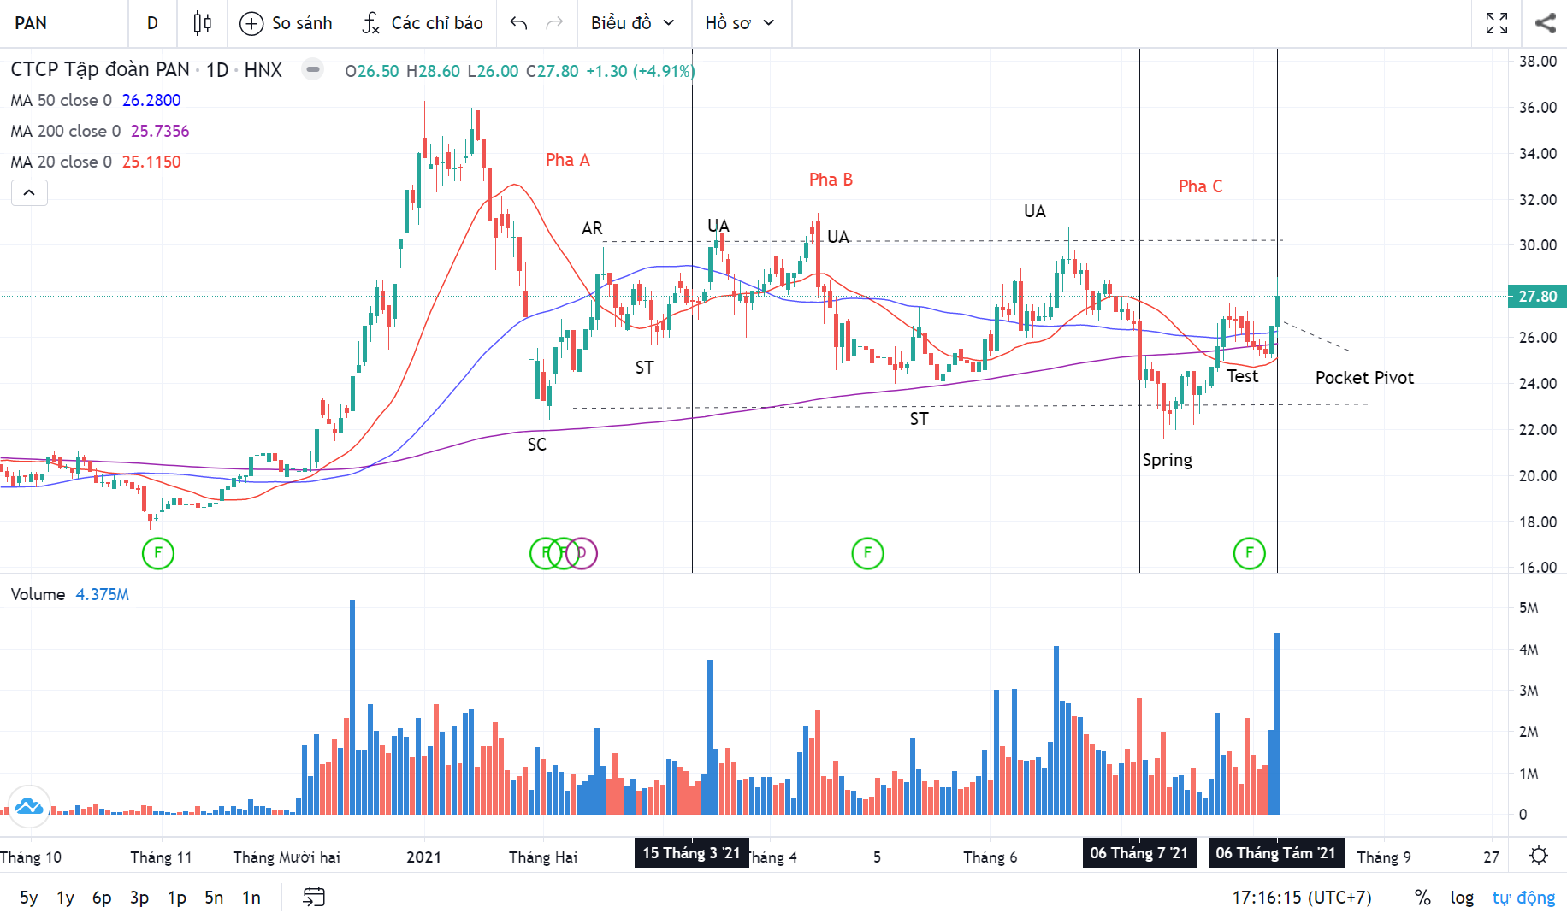Enter fullscreen mode for the chart

point(1496,23)
